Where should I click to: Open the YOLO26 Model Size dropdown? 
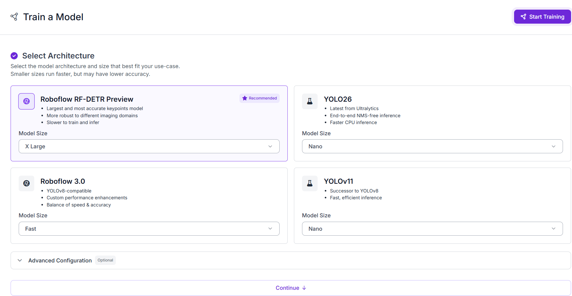pos(433,146)
